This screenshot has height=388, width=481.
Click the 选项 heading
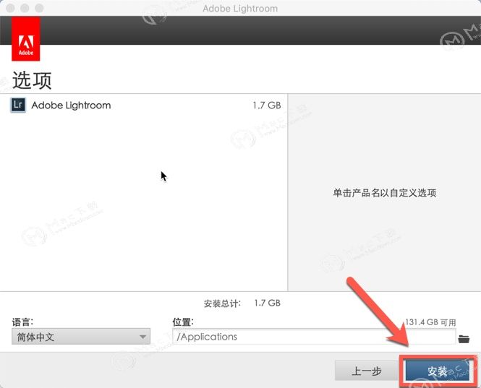pos(32,80)
